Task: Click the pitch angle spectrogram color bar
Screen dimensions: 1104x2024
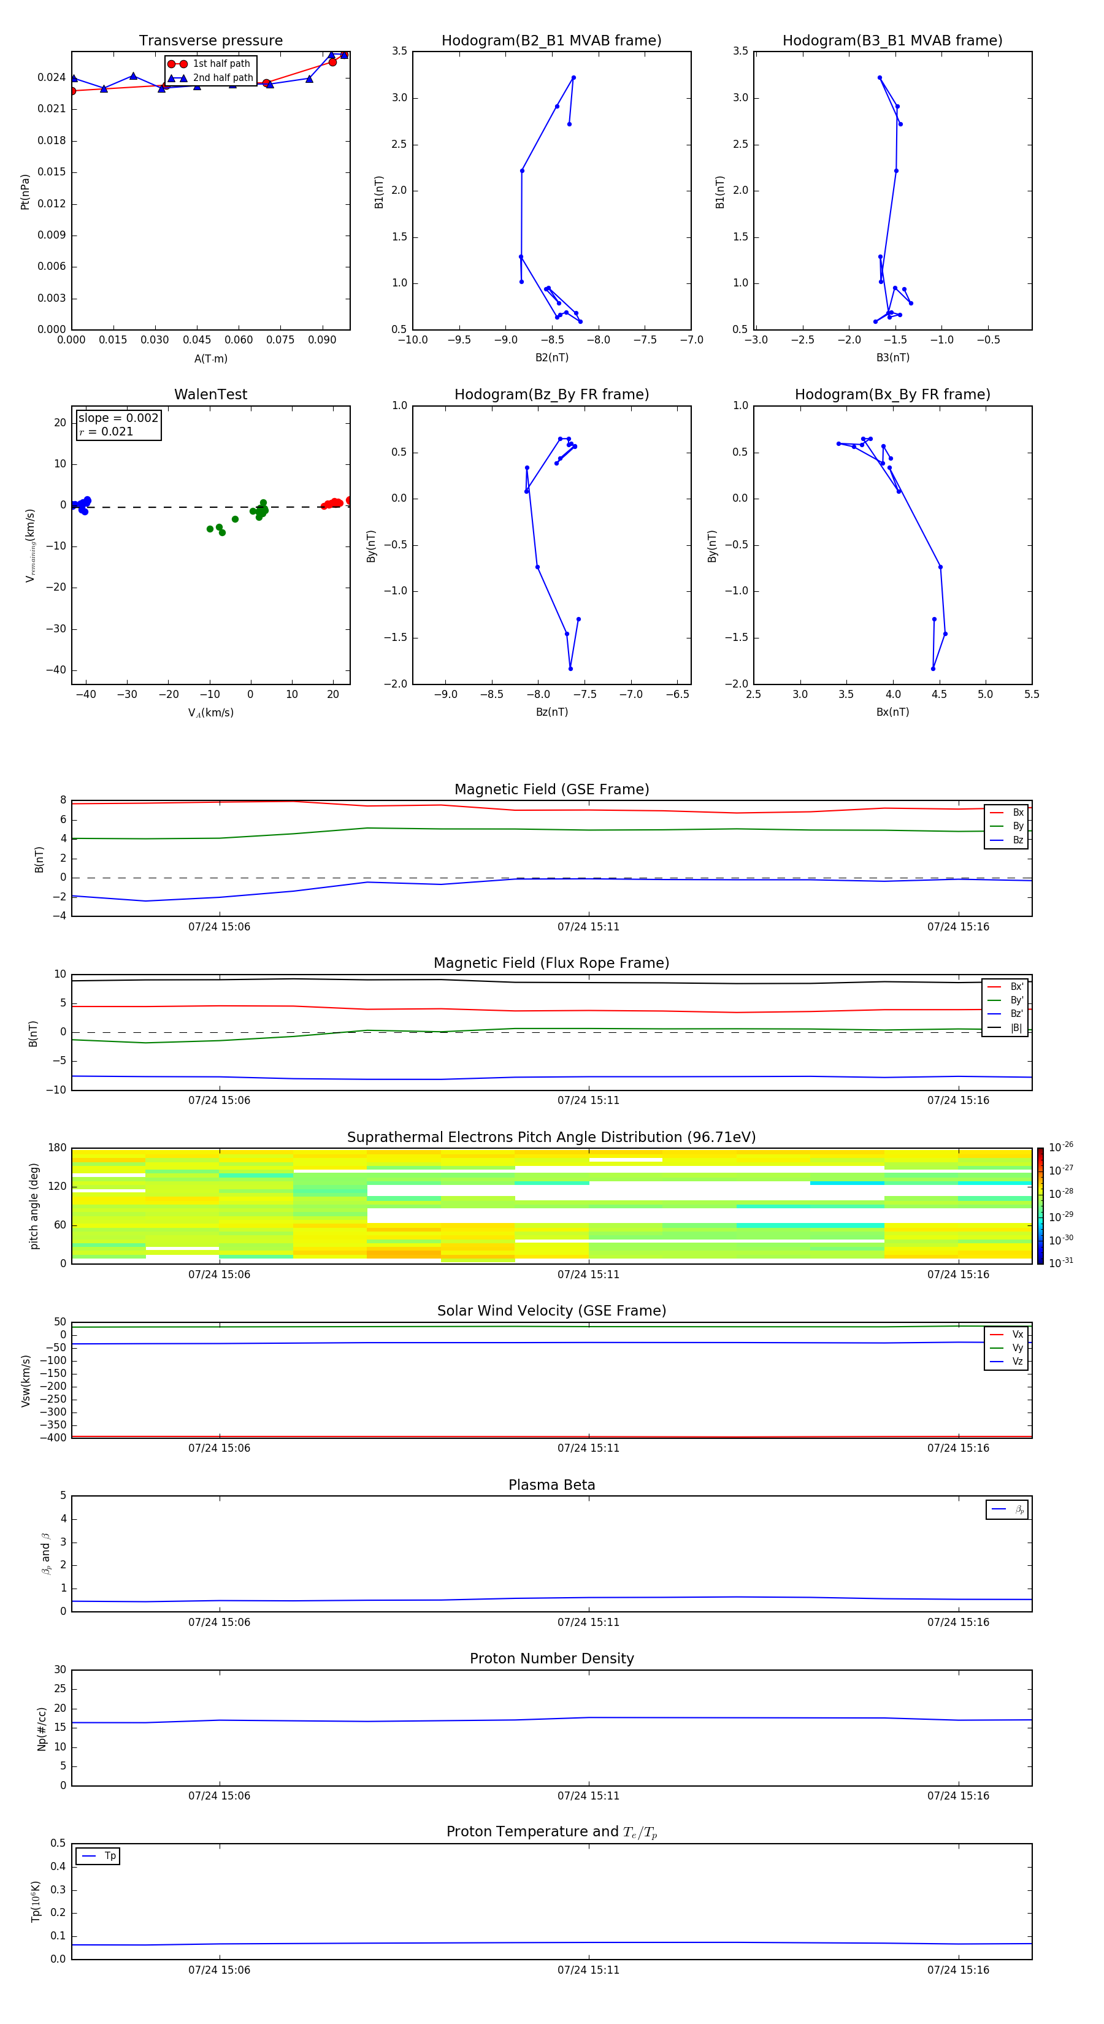Action: tap(1040, 1206)
